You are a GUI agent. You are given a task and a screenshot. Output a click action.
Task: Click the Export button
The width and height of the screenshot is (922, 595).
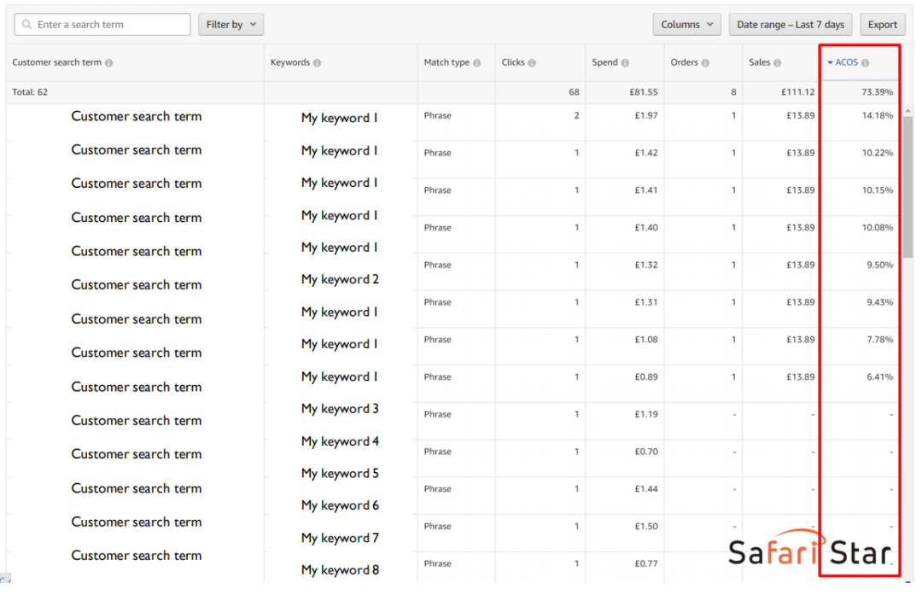pos(882,25)
